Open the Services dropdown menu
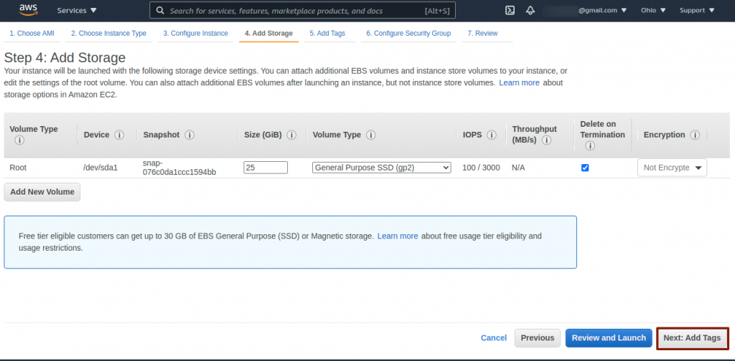The width and height of the screenshot is (735, 361). click(x=77, y=10)
